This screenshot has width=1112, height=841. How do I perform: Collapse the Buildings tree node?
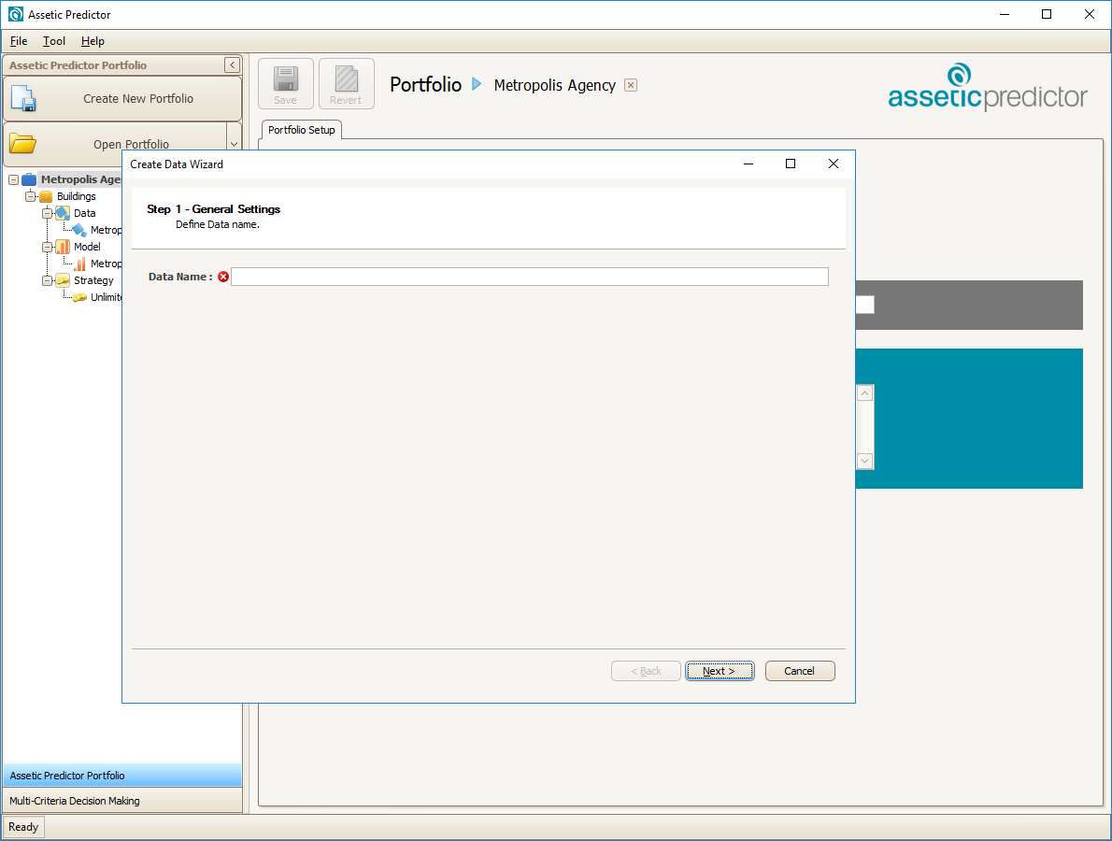[31, 196]
